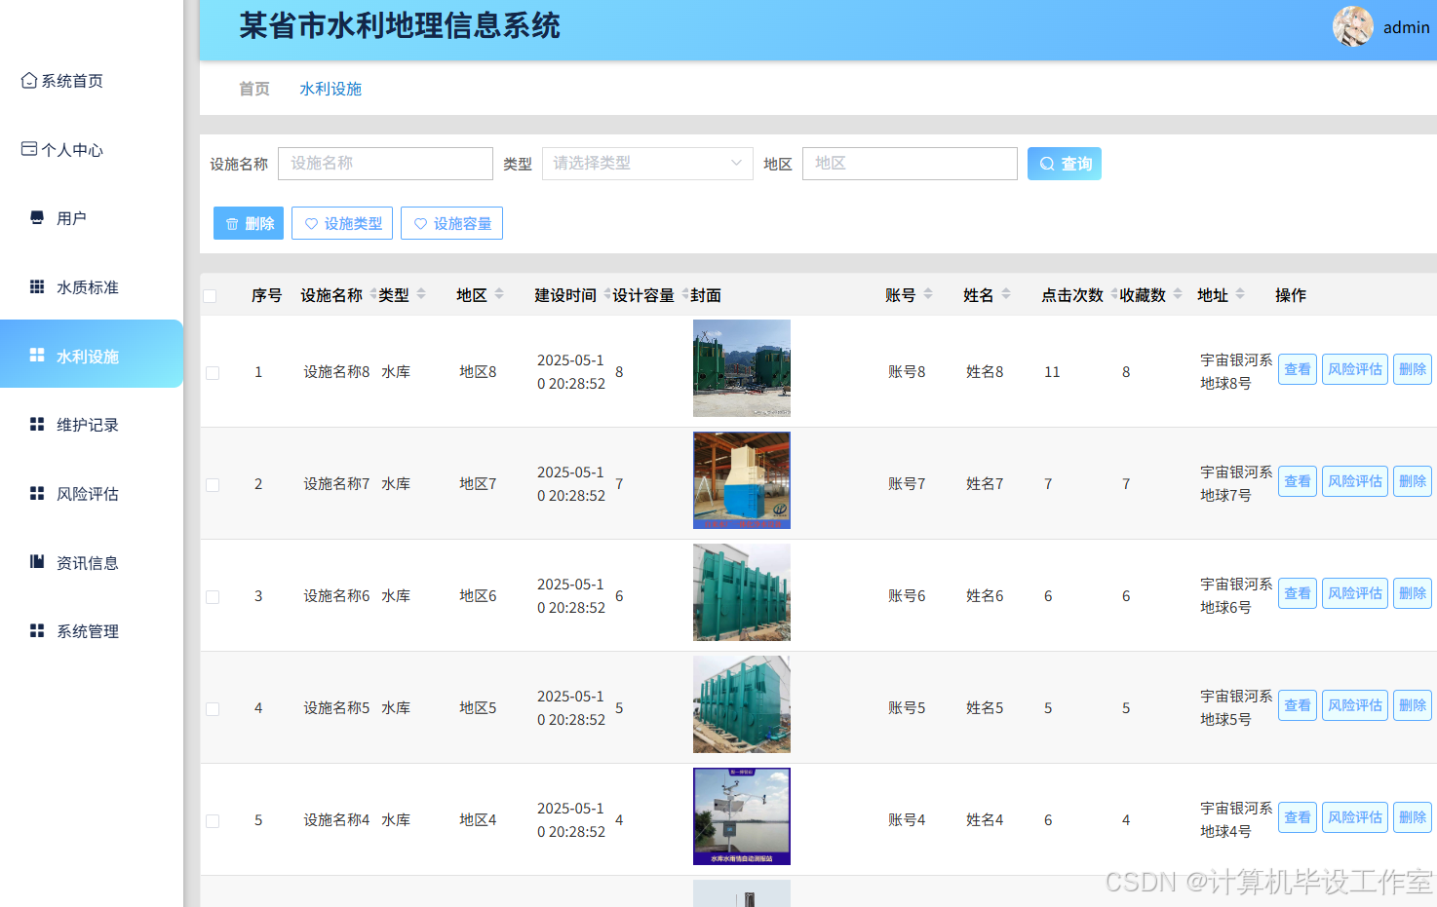Click the card icon beside 个人中心
Screen dimensions: 1437x907
(29, 149)
